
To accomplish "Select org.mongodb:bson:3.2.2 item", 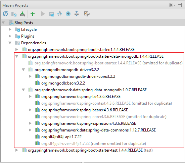I will click(x=63, y=83).
